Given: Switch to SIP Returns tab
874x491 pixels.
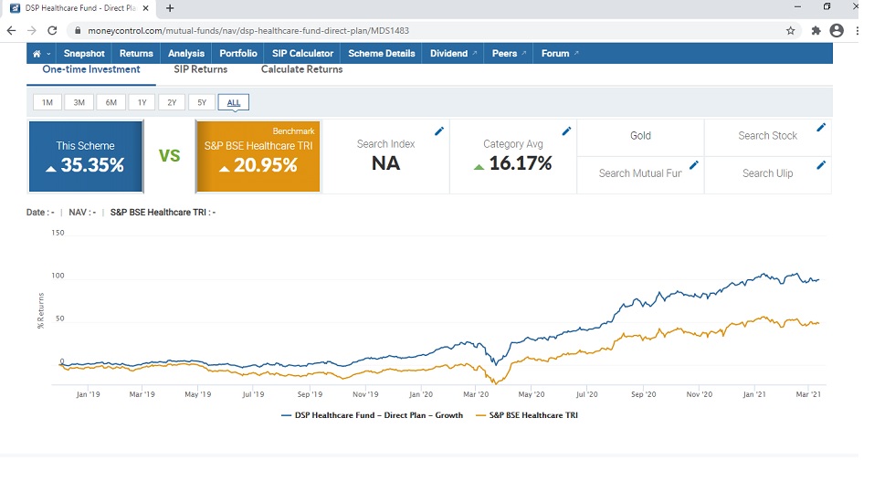Looking at the screenshot, I should click(x=201, y=69).
